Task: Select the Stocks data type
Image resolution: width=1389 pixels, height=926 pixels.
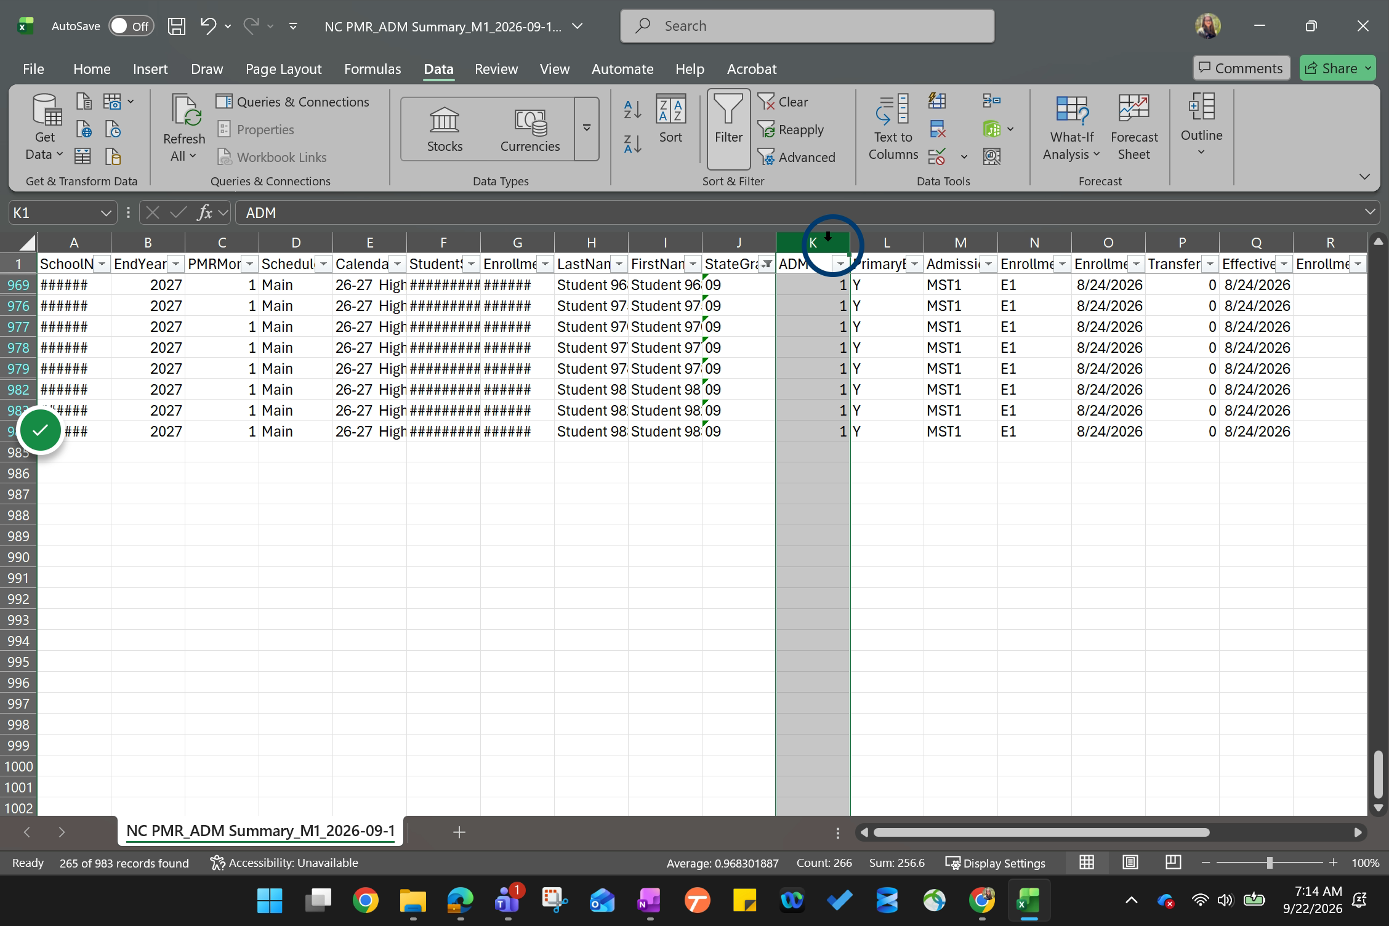Action: point(445,129)
